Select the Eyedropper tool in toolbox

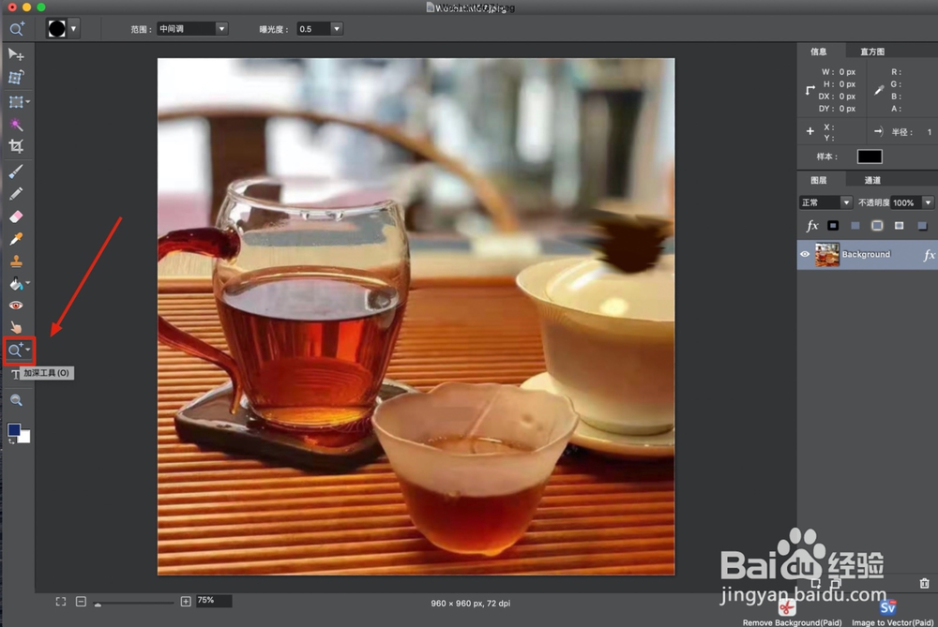point(16,239)
